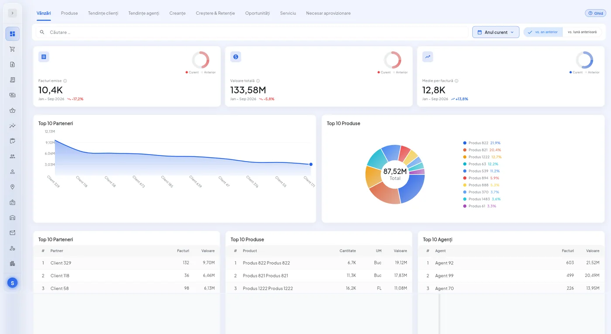Viewport: 611px width, 334px height.
Task: Open the map location pin sidebar icon
Action: [12, 187]
